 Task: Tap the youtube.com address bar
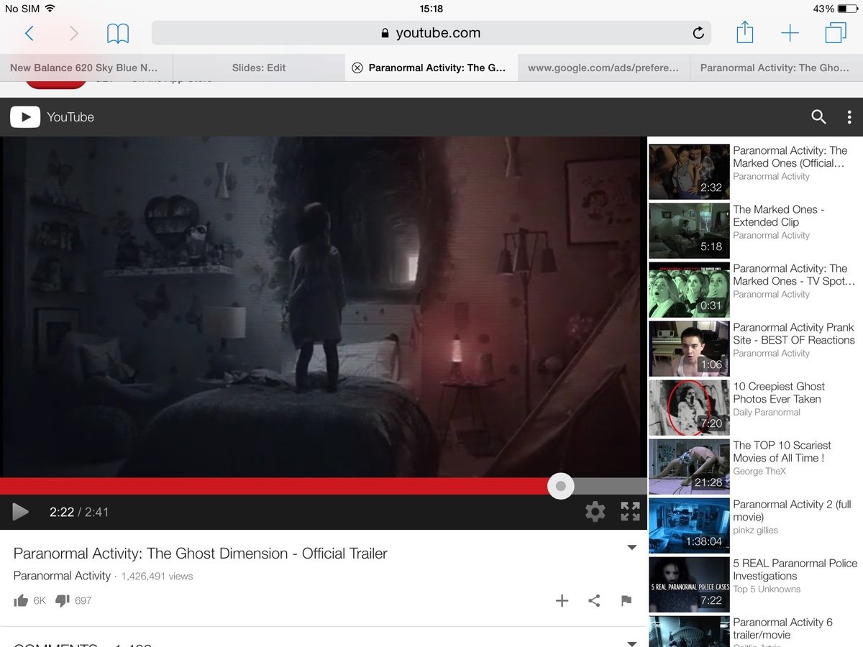pos(431,33)
